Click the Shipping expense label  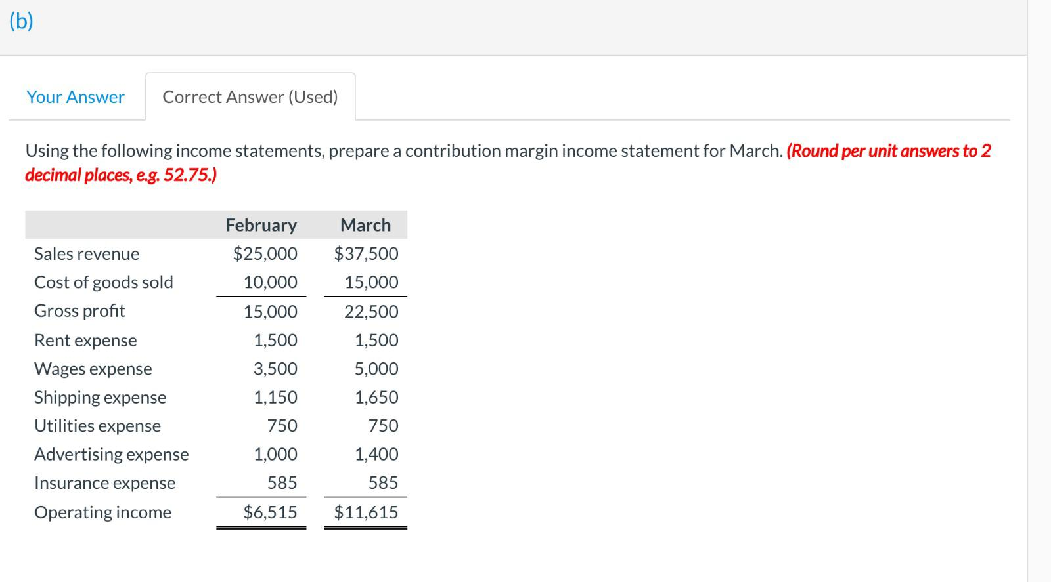pos(101,398)
